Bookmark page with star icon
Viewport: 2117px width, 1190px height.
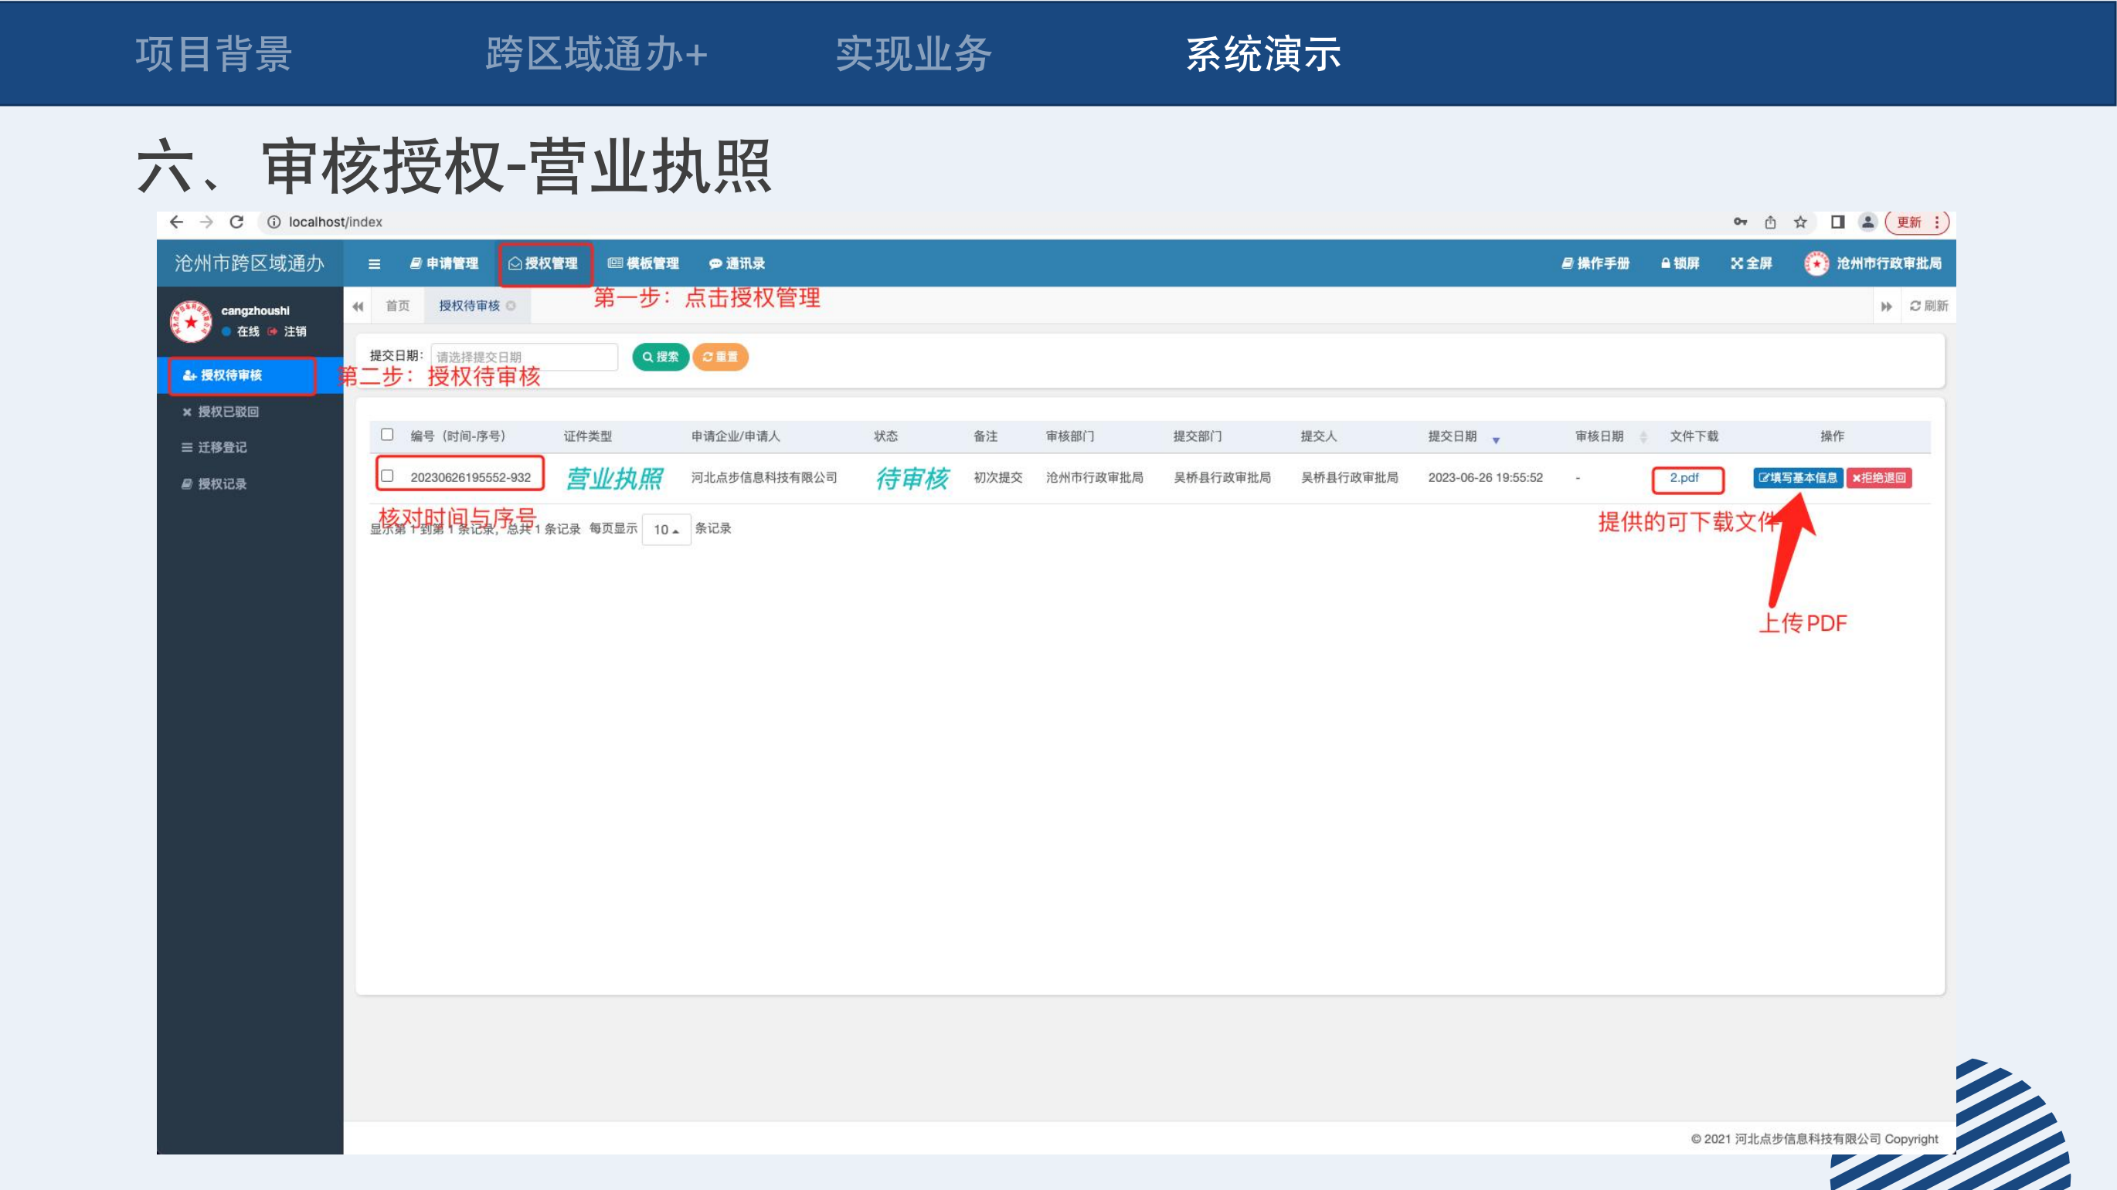click(x=1799, y=222)
